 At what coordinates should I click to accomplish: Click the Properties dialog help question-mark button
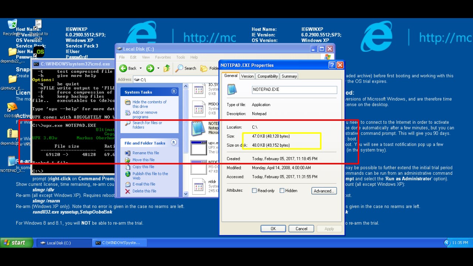coord(332,65)
